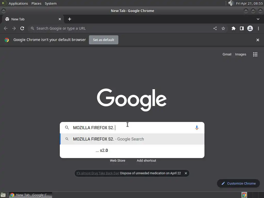Open the Google apps grid
Screen dimensions: 264x198
tap(255, 54)
